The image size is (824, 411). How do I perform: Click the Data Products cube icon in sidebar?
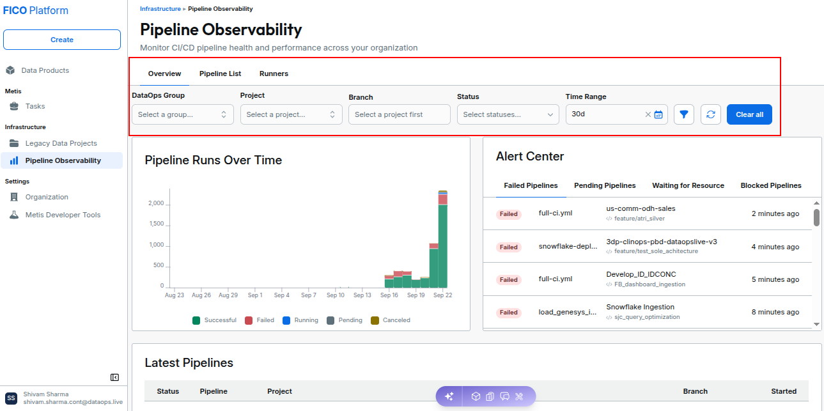pyautogui.click(x=10, y=70)
